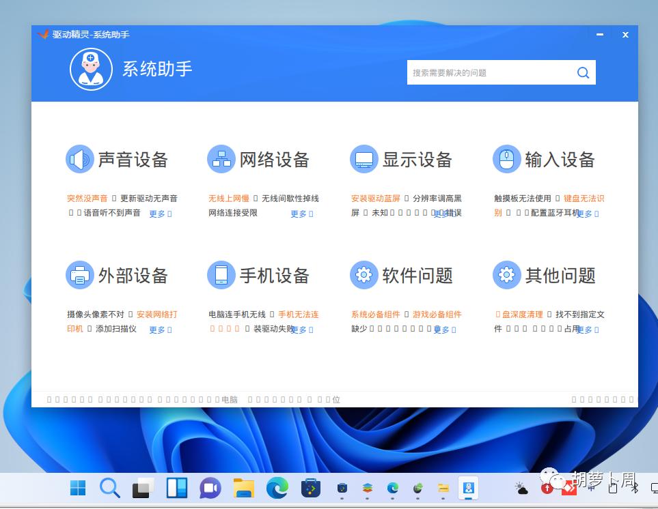Click the magnifier icon in the search box
The height and width of the screenshot is (509, 658).
(582, 72)
